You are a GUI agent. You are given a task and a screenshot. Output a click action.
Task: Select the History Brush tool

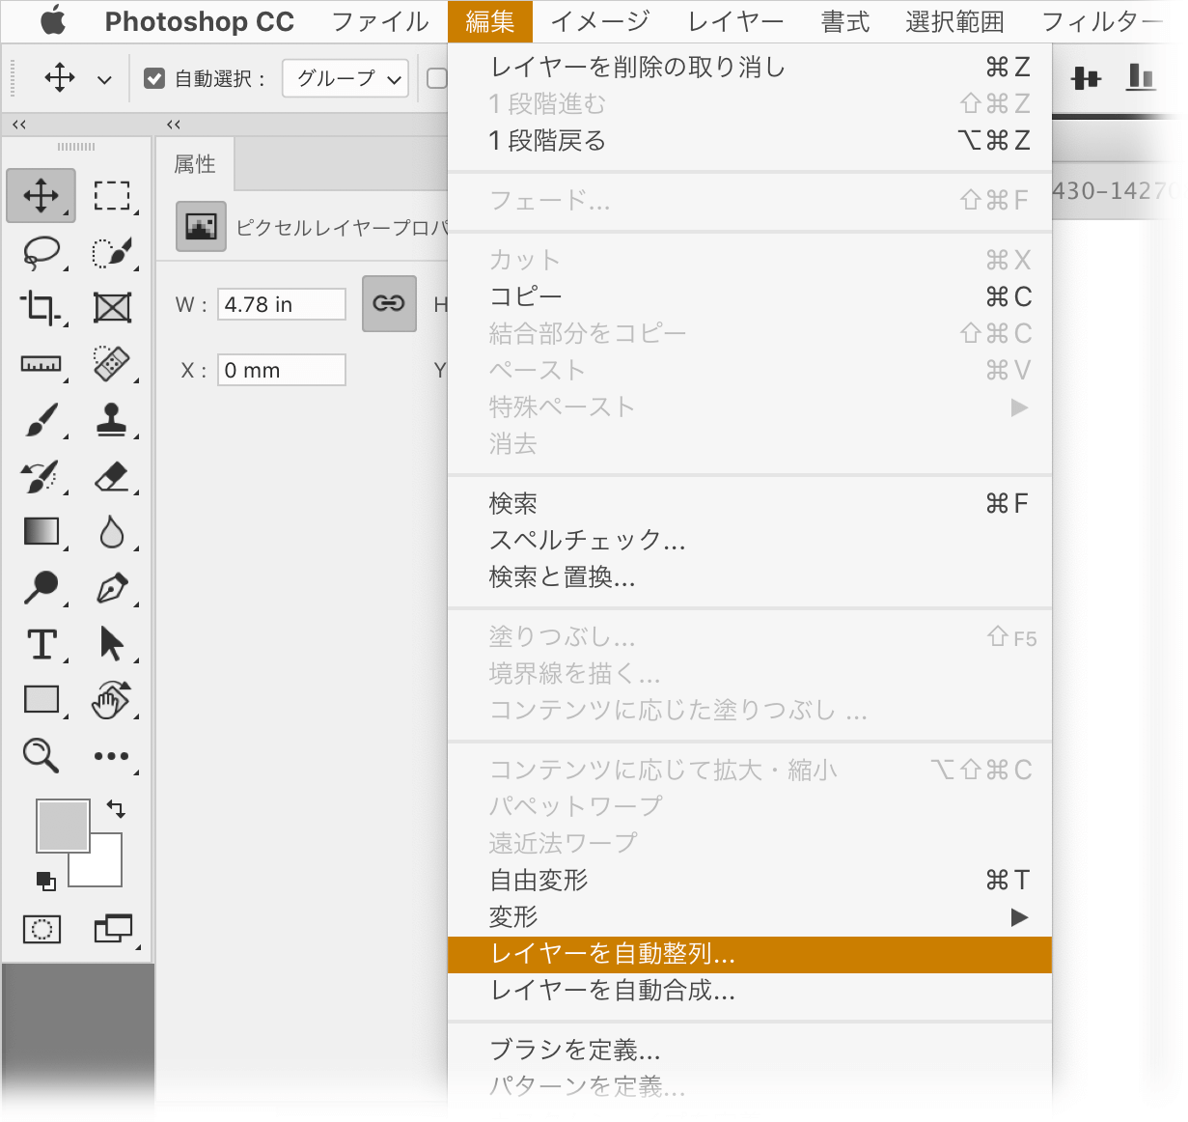(41, 476)
